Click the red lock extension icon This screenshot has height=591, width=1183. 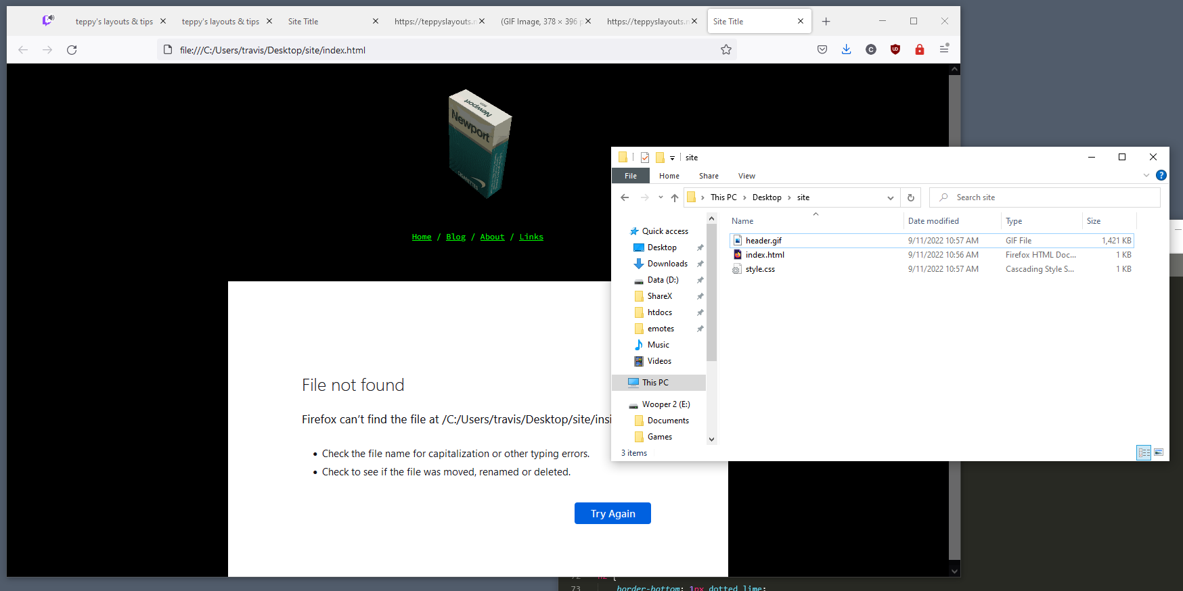pos(920,49)
